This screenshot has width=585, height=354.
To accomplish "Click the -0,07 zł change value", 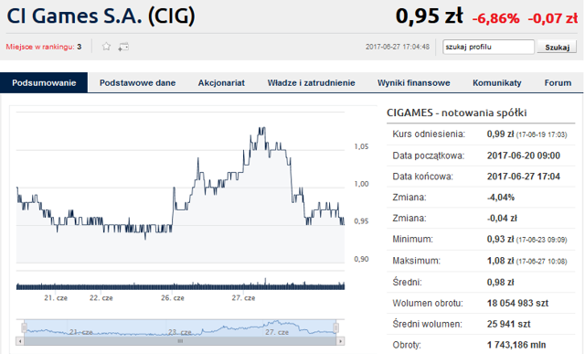I will click(553, 18).
